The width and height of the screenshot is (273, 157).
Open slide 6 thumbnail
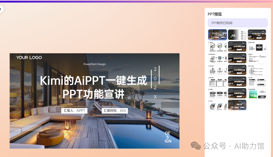coord(257,46)
